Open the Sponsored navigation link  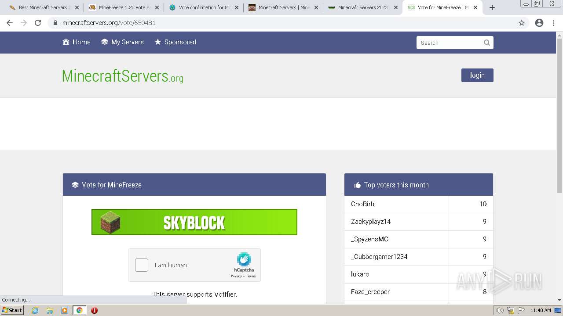[x=175, y=42]
